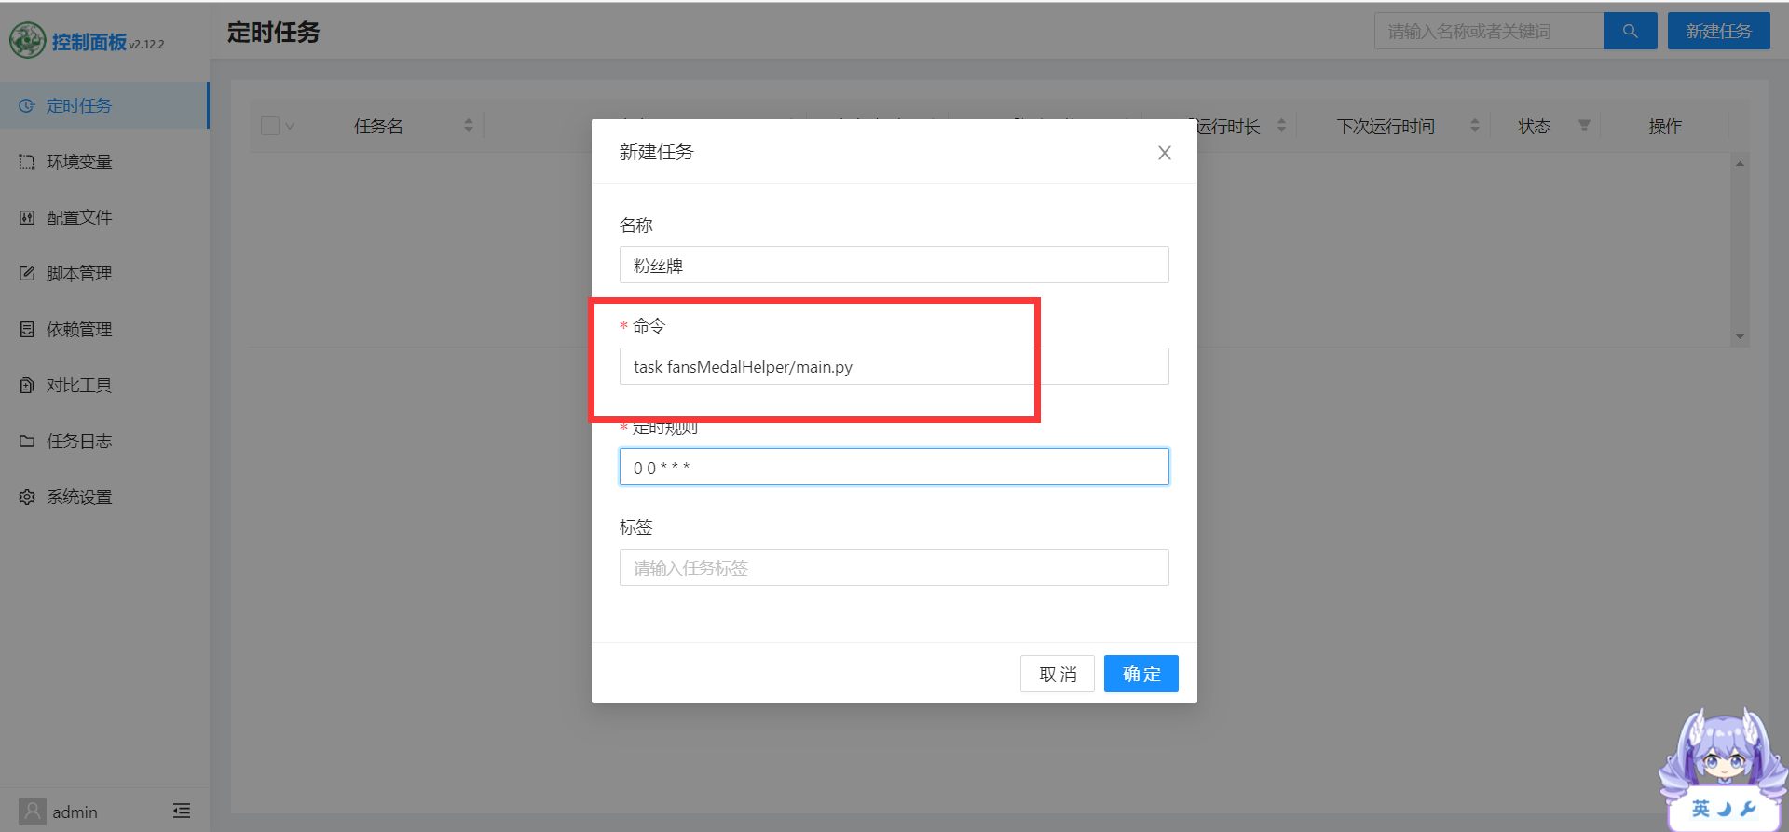
Task: Open 环境变量 in the sidebar
Action: pyautogui.click(x=79, y=162)
